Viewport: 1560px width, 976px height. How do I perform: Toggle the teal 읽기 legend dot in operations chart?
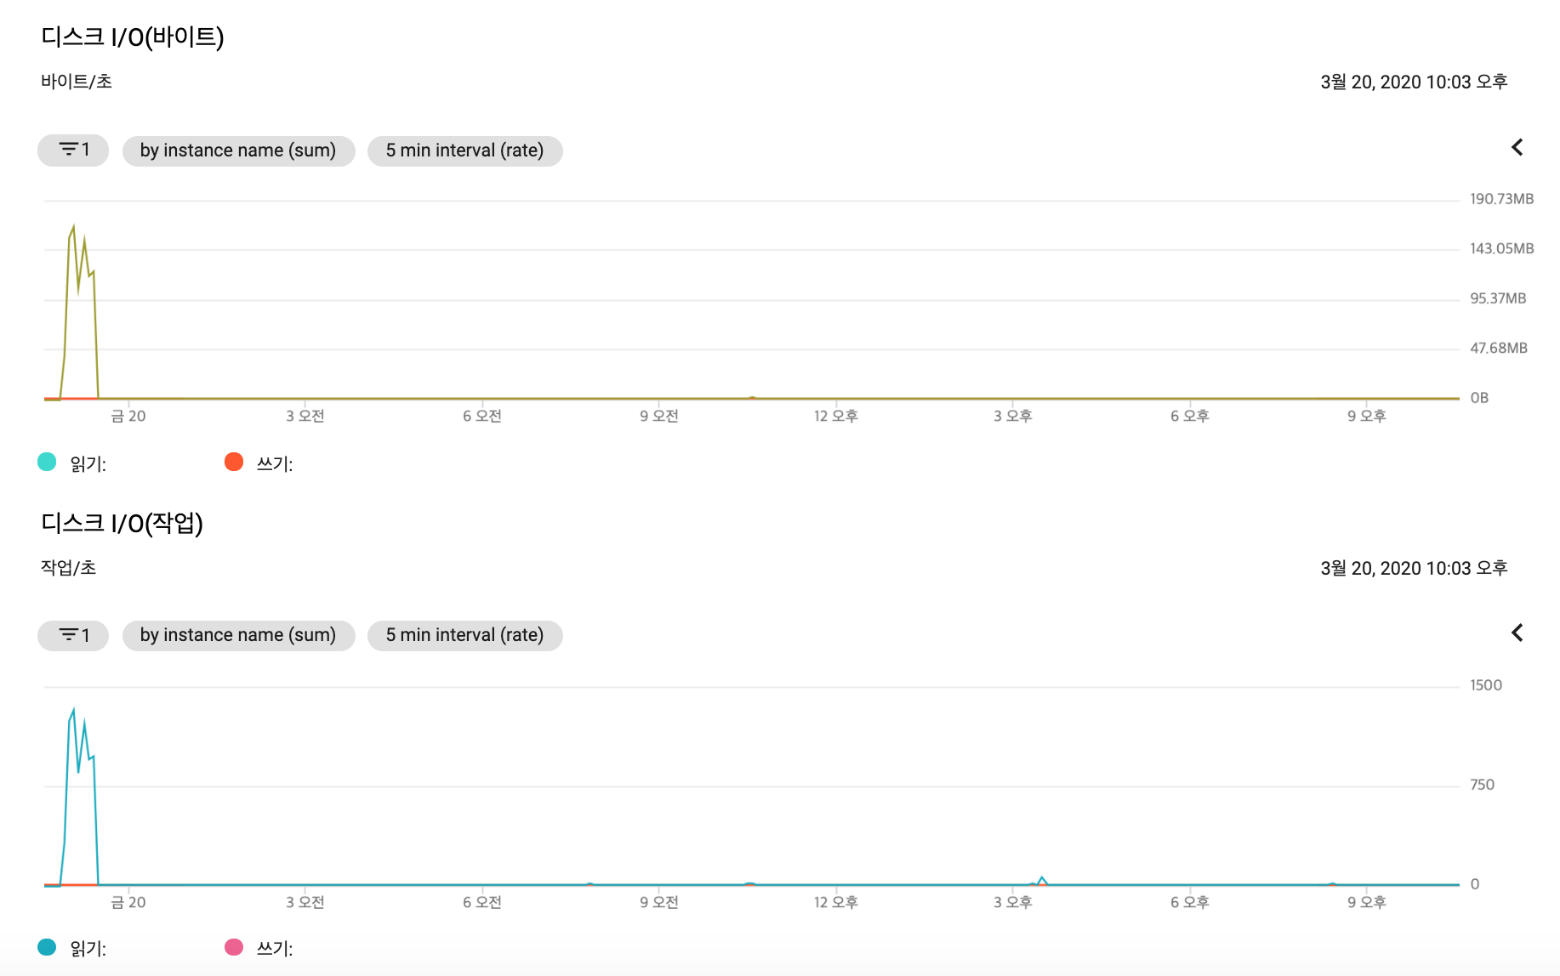pos(47,947)
